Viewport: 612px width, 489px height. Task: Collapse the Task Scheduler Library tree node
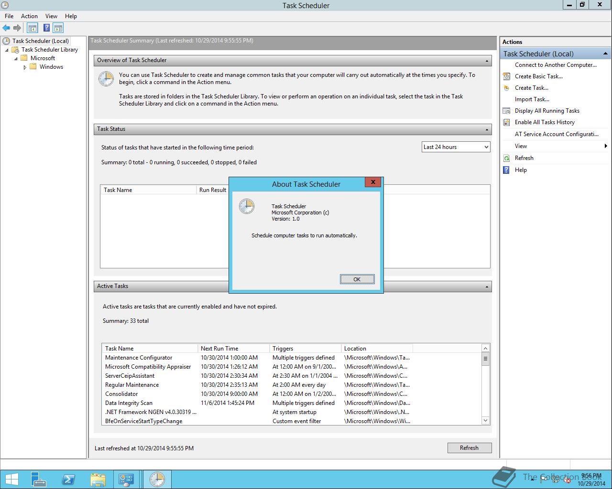pyautogui.click(x=7, y=50)
